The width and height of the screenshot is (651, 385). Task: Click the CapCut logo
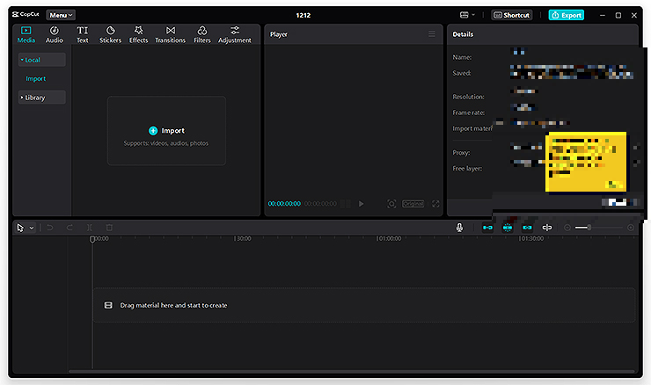pos(26,15)
